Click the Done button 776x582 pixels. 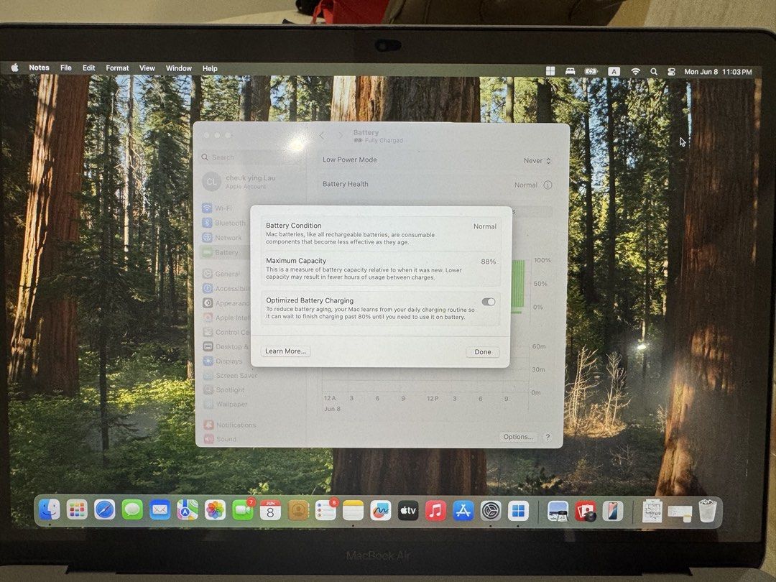click(x=483, y=352)
